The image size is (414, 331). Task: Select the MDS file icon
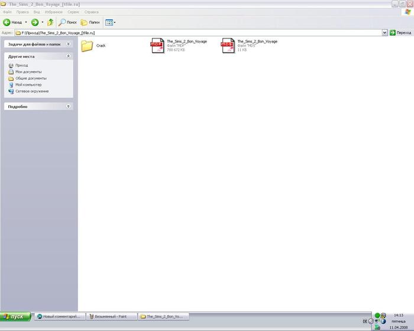tap(228, 46)
